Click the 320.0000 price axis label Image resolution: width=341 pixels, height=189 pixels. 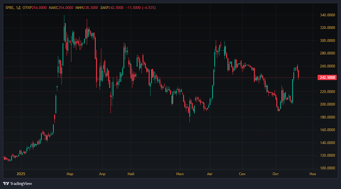point(327,28)
